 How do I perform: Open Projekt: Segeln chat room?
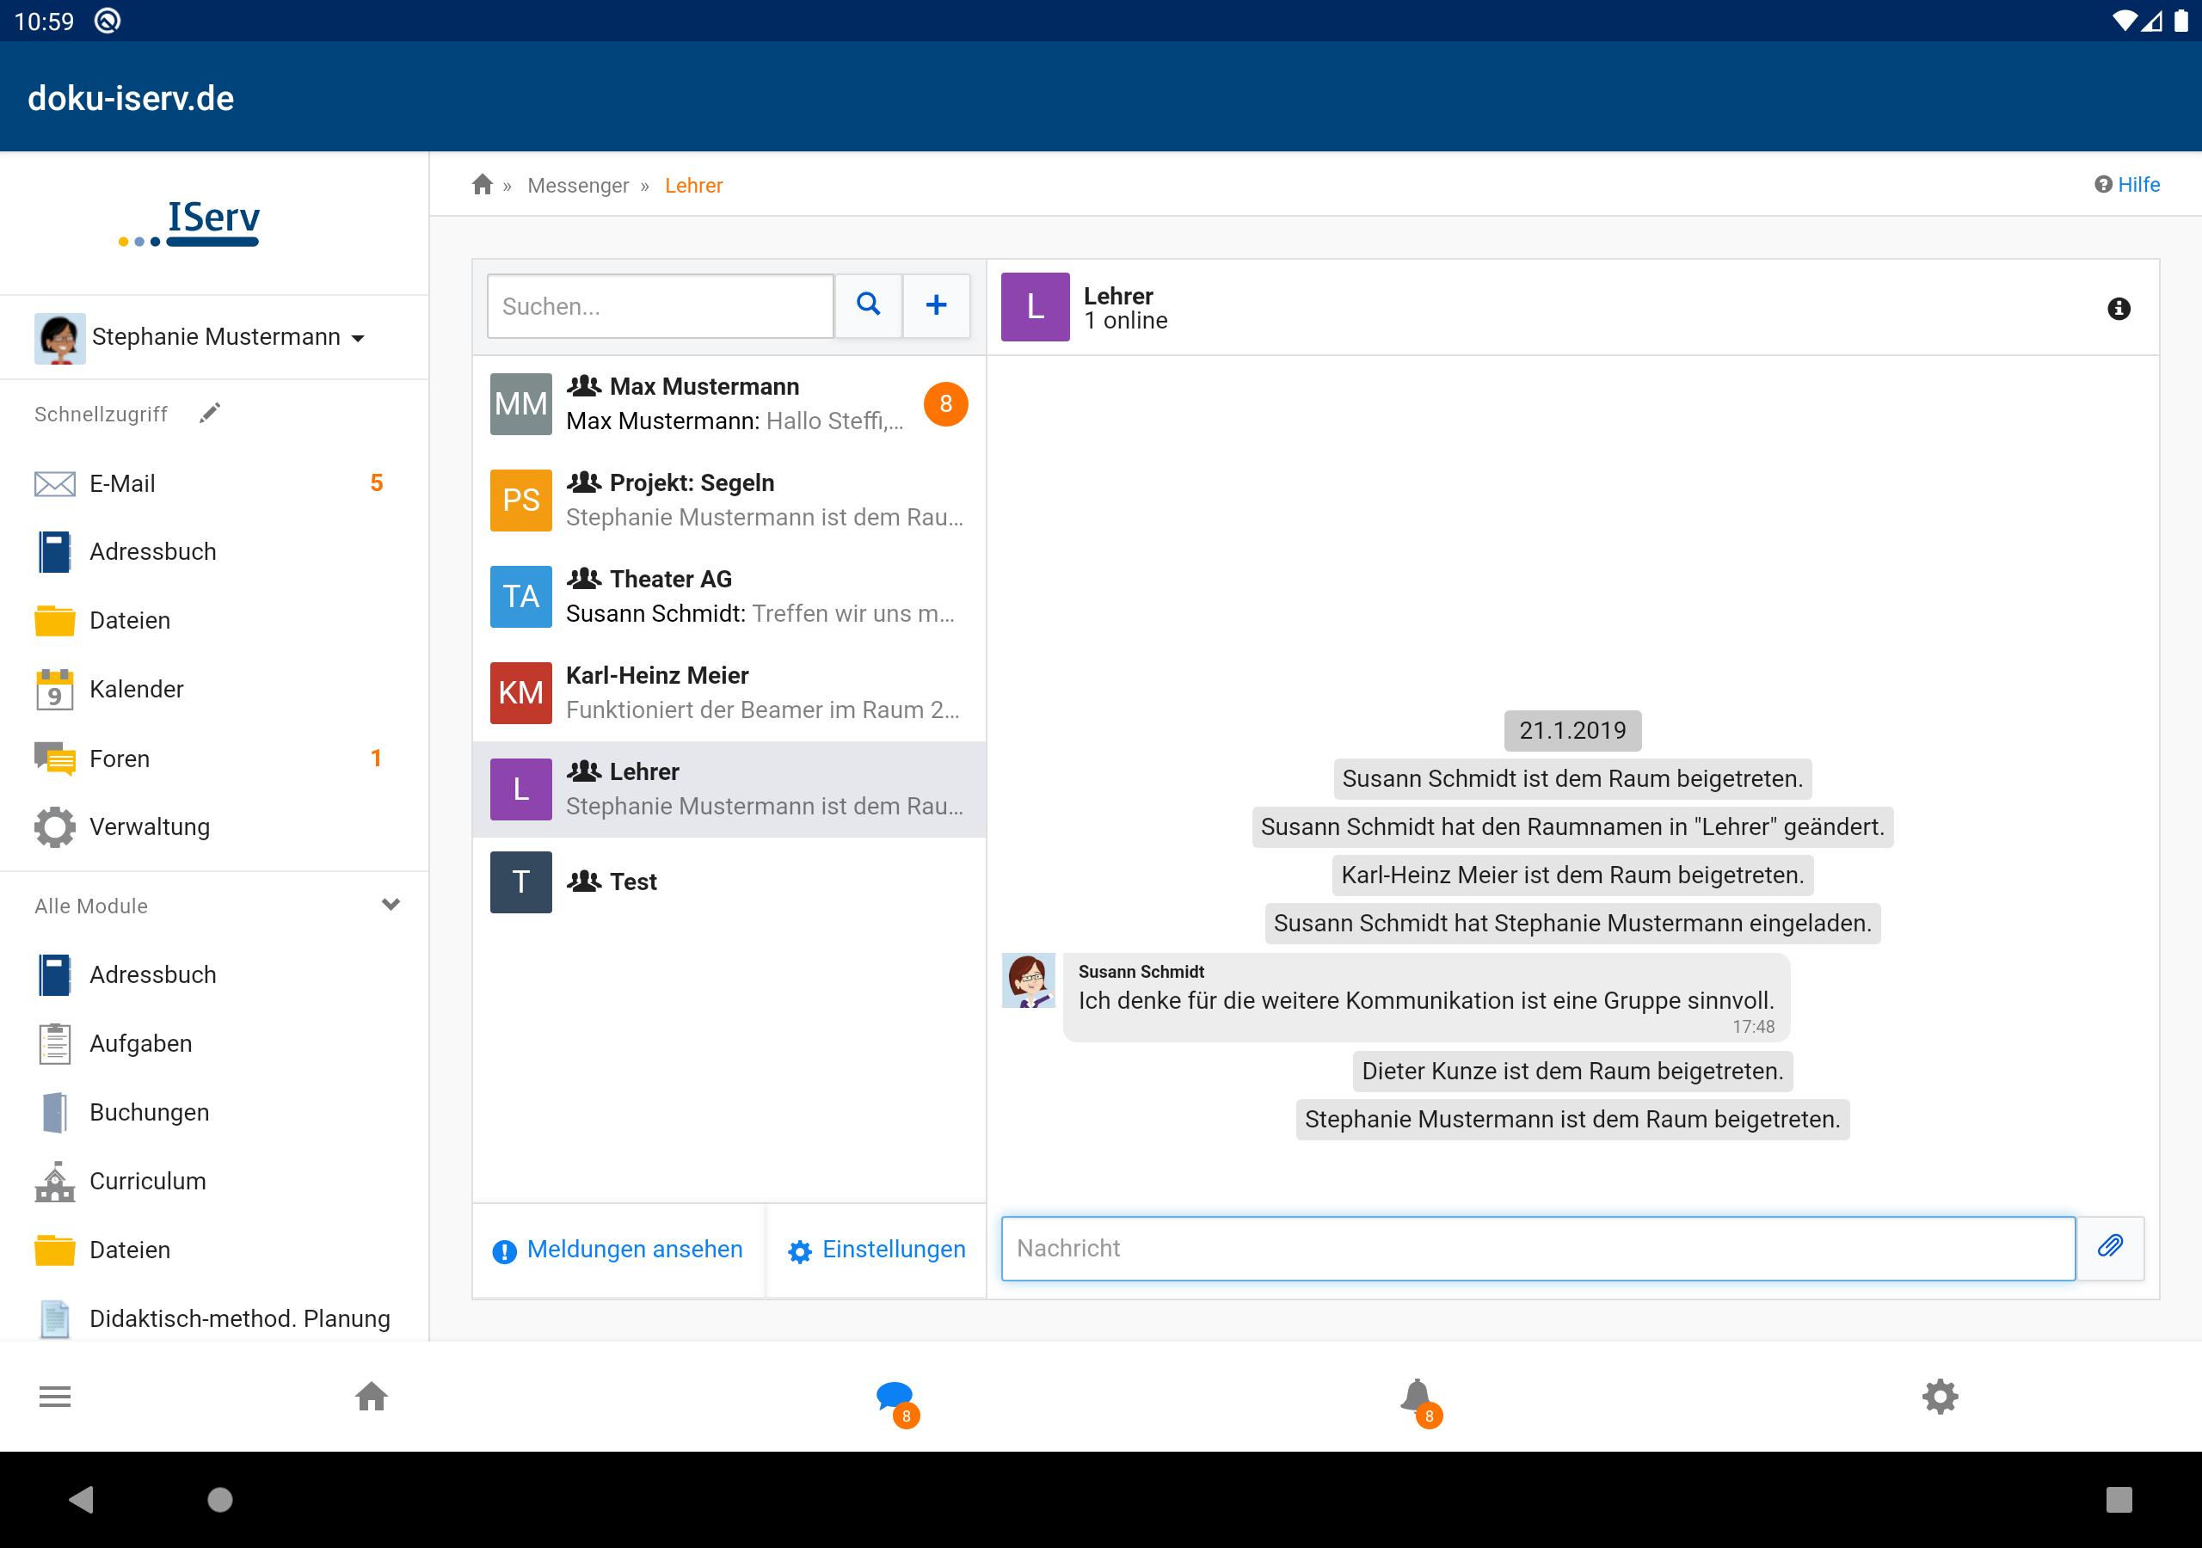click(729, 500)
